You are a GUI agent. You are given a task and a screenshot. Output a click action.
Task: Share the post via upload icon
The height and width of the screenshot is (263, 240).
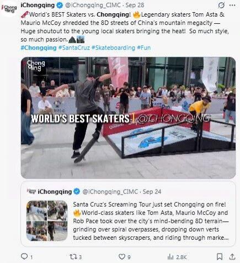point(232,256)
